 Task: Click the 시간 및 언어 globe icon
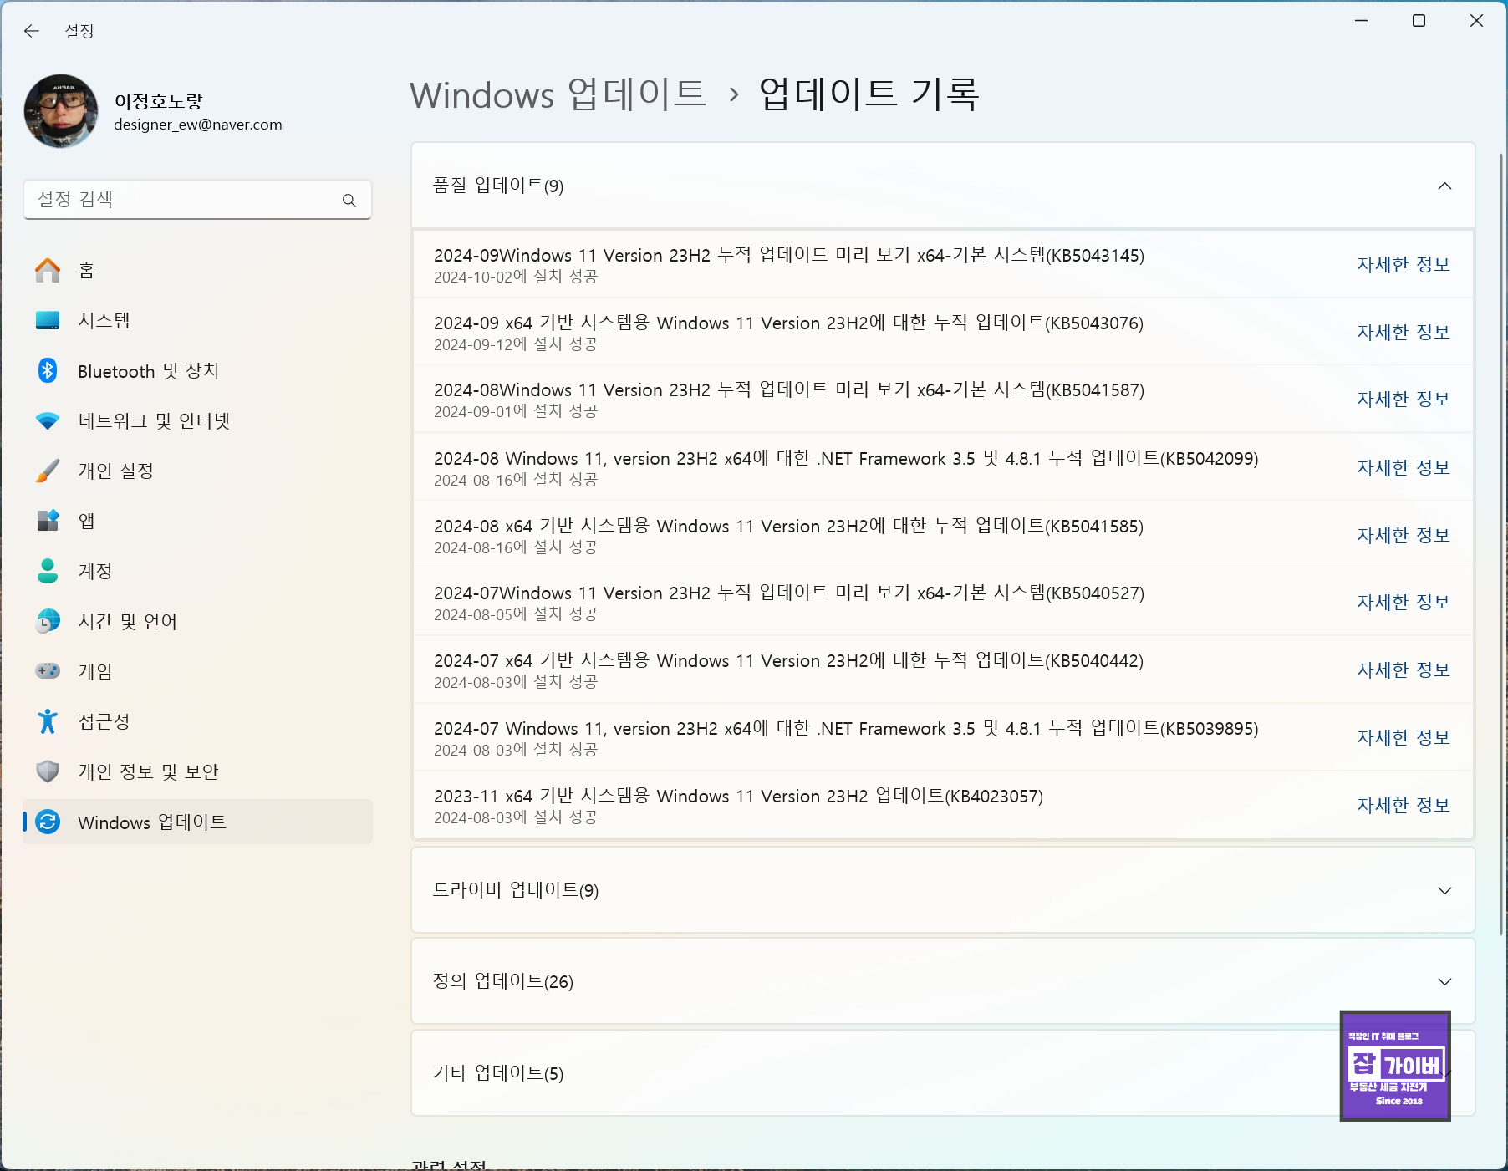pyautogui.click(x=48, y=621)
